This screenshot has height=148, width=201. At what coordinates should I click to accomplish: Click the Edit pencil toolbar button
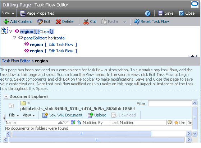click(44, 22)
